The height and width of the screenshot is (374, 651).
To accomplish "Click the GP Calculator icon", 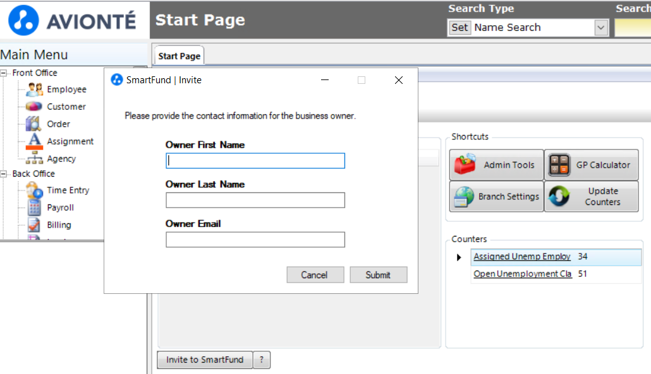I will click(x=559, y=165).
